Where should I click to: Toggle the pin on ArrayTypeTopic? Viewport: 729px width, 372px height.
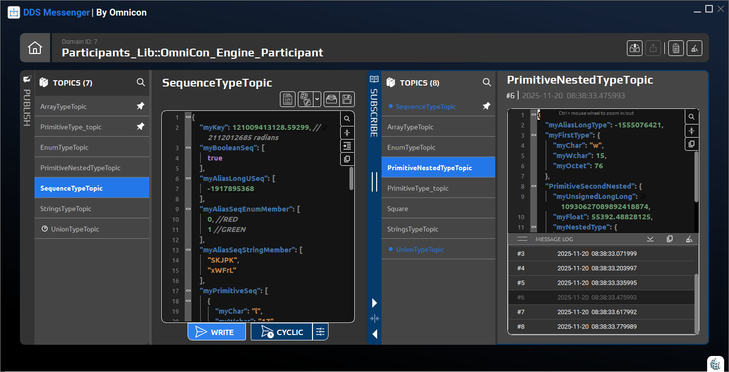coord(140,106)
